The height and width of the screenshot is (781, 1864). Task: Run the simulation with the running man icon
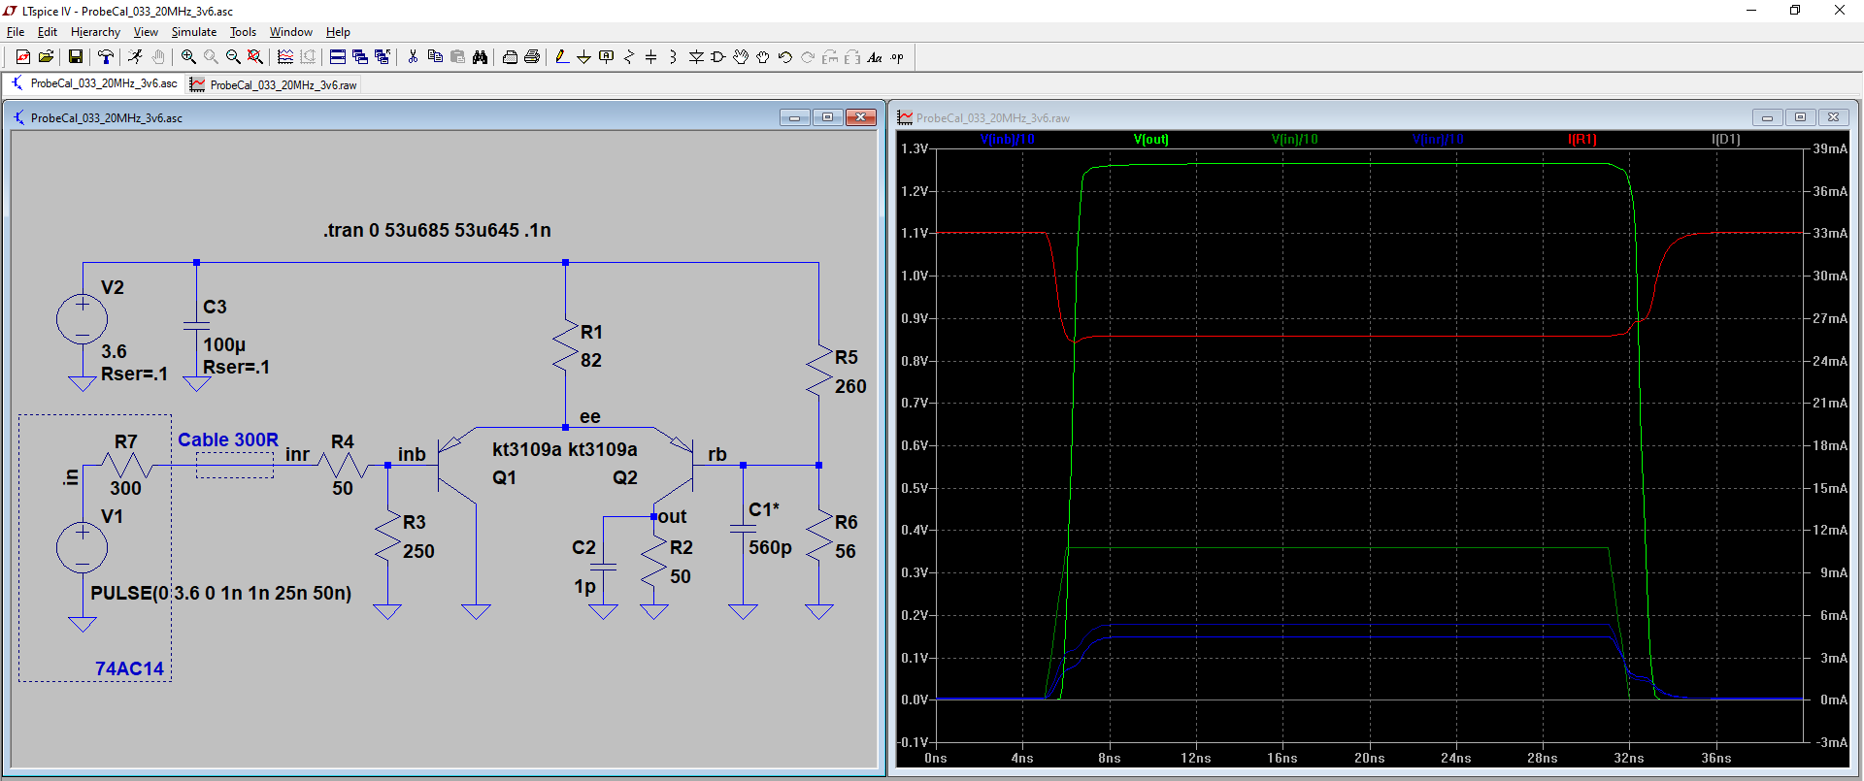coord(135,57)
